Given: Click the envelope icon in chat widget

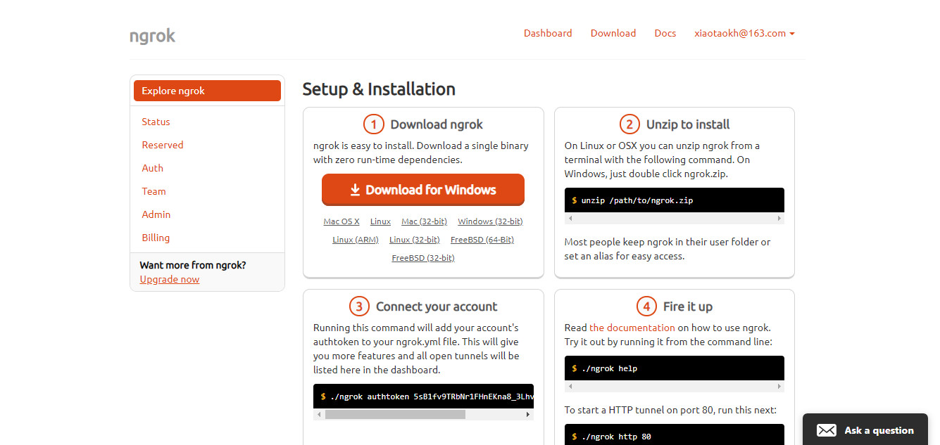Looking at the screenshot, I should coord(827,430).
